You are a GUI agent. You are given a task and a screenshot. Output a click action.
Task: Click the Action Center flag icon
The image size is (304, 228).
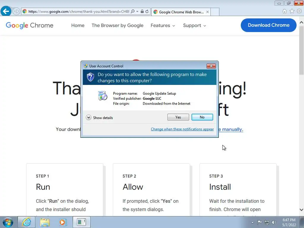tap(259, 222)
